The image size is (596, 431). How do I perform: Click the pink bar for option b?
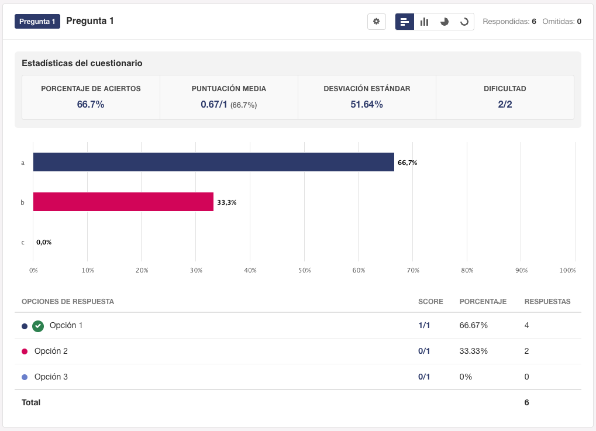click(x=123, y=202)
